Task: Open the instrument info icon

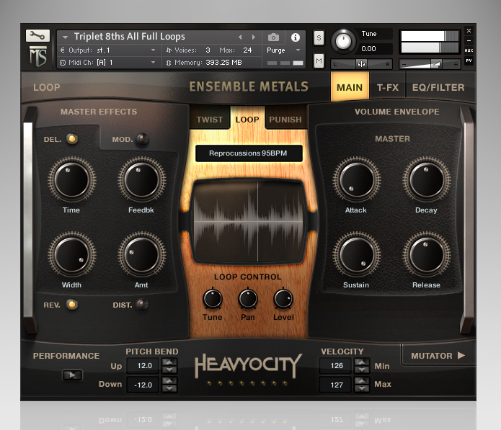Action: (x=296, y=37)
